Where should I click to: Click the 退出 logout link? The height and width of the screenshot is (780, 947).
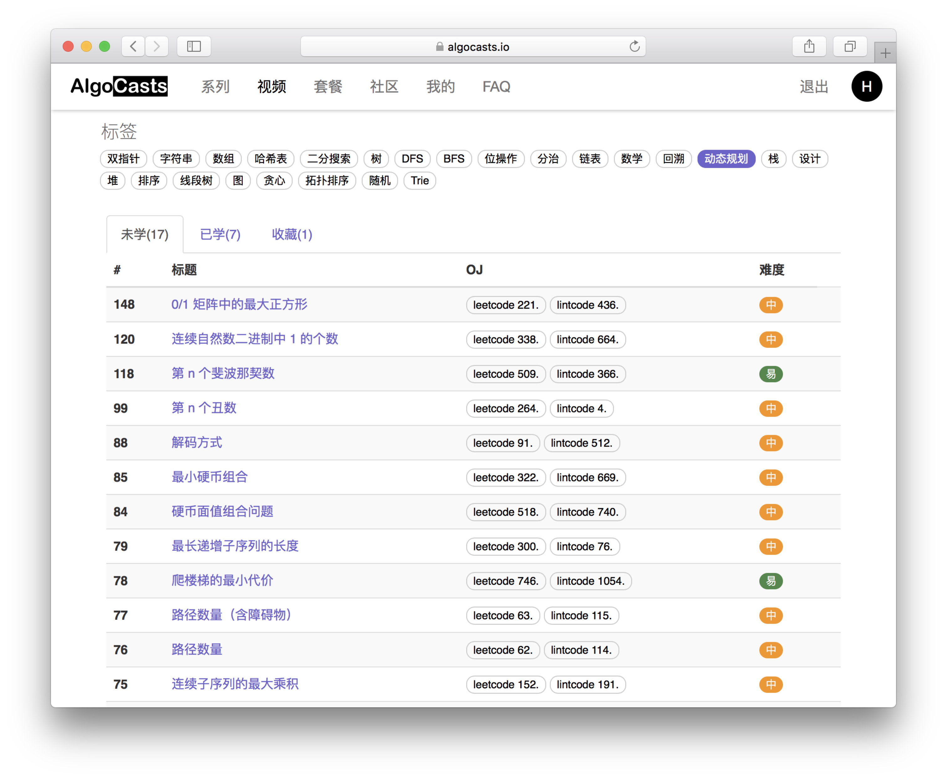click(814, 86)
